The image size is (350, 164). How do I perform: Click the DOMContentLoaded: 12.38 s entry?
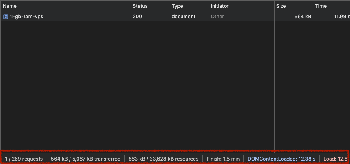pos(282,159)
